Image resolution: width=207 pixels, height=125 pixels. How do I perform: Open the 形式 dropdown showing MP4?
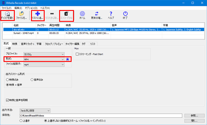tap(44, 59)
